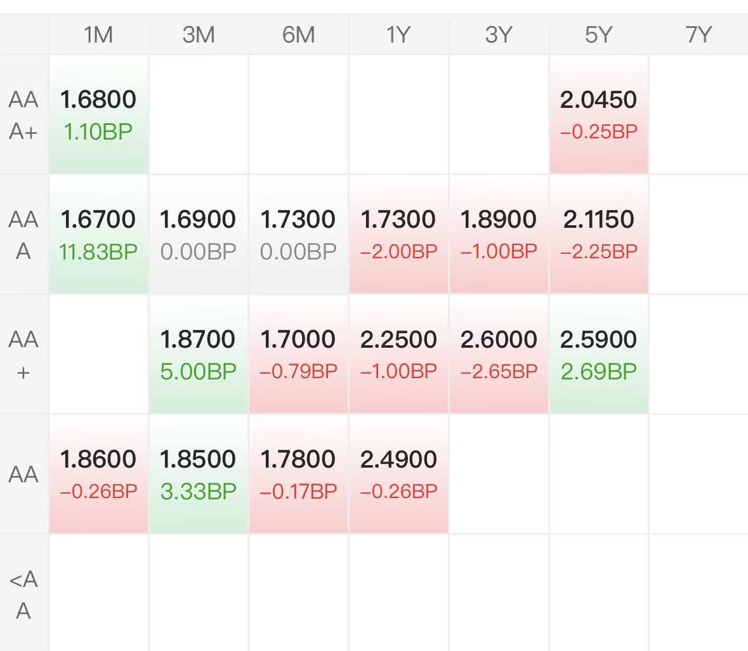Click the AAA+ 5Y cell showing 2.0450
The height and width of the screenshot is (651, 748).
pyautogui.click(x=598, y=115)
